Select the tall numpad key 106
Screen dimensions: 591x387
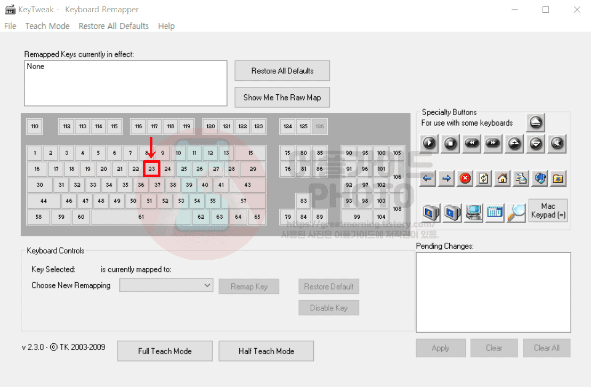[397, 177]
